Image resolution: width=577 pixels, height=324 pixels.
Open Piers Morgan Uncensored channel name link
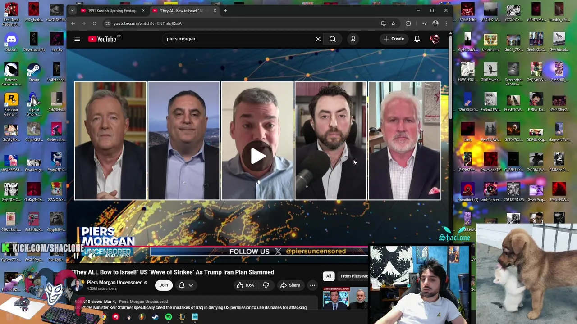[x=114, y=283]
